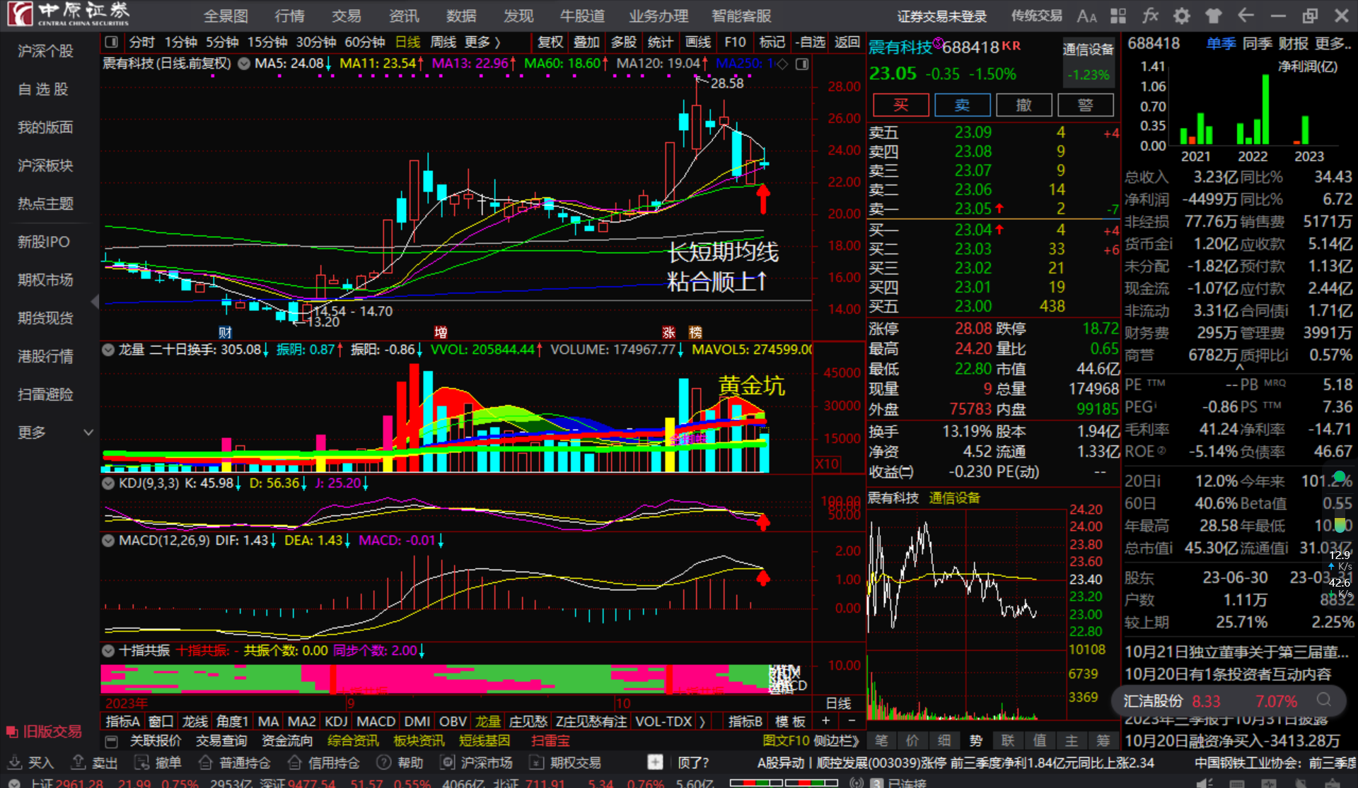
Task: Click the multi-window grid layout icon
Action: (x=1118, y=16)
